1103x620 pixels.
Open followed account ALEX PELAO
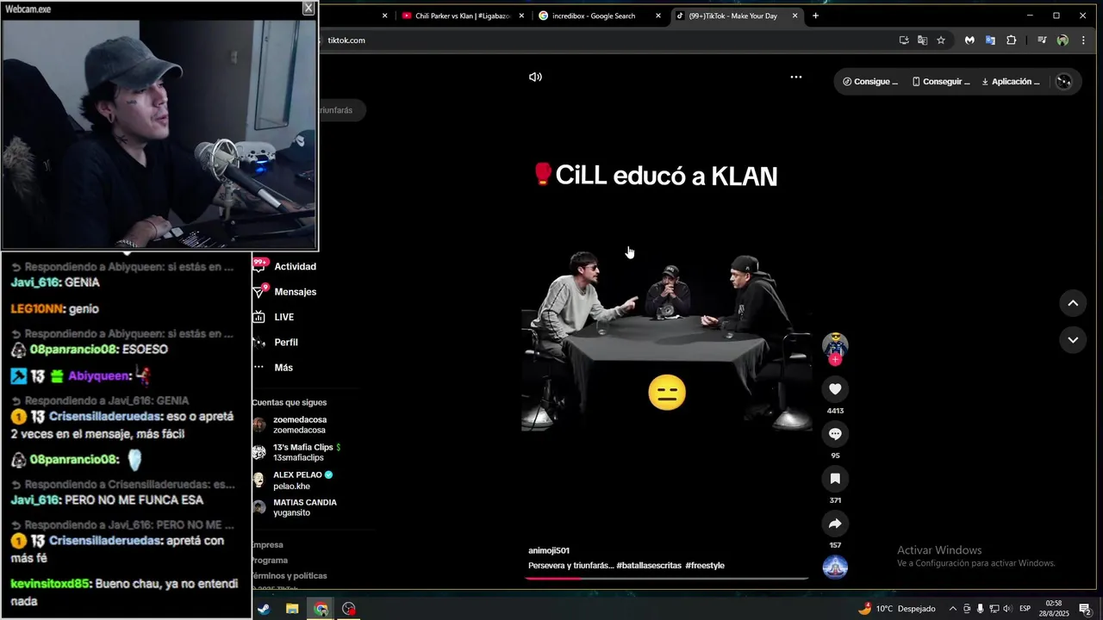[x=293, y=480]
